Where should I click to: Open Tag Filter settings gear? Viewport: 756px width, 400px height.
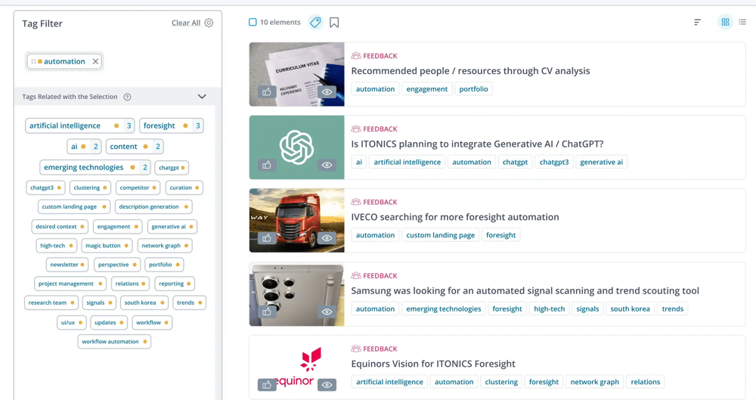(x=209, y=23)
